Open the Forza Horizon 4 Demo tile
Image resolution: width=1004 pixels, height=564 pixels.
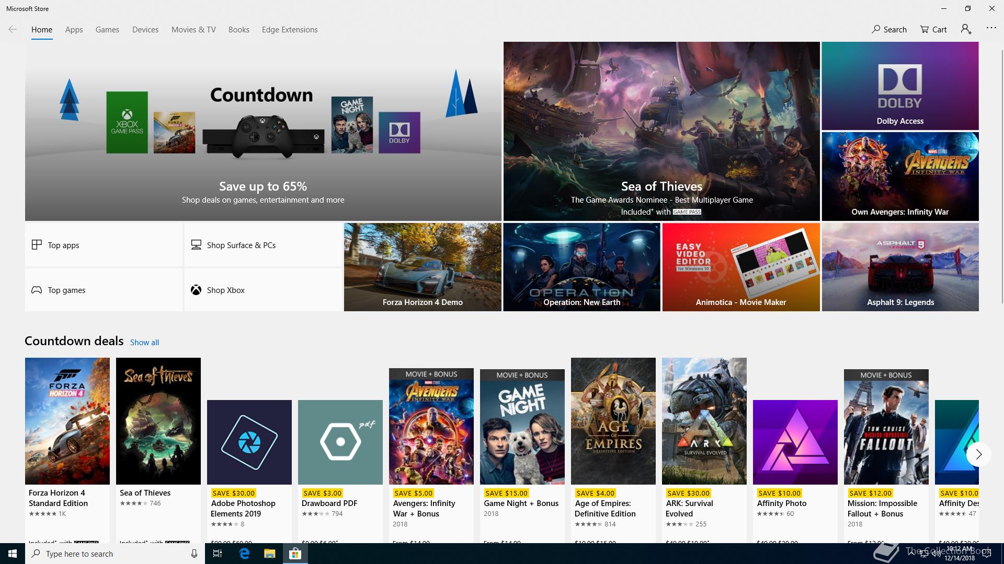tap(423, 267)
